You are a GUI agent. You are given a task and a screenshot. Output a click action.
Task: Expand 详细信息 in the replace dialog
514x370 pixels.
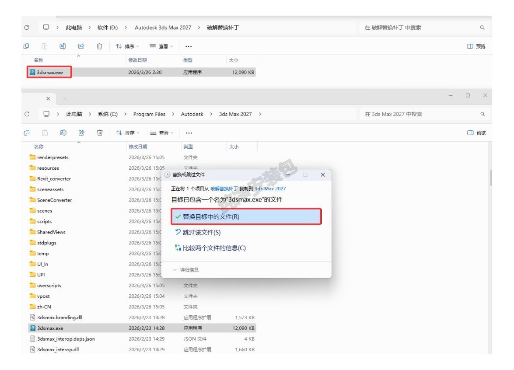coord(185,270)
